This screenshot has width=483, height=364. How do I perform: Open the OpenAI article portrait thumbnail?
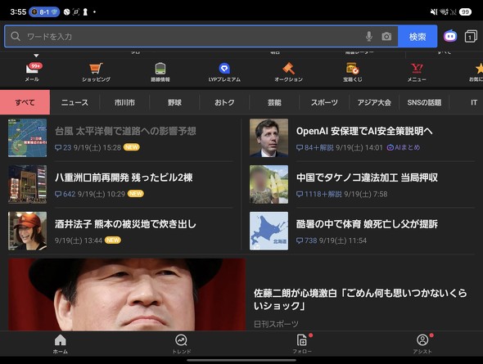[x=269, y=138]
